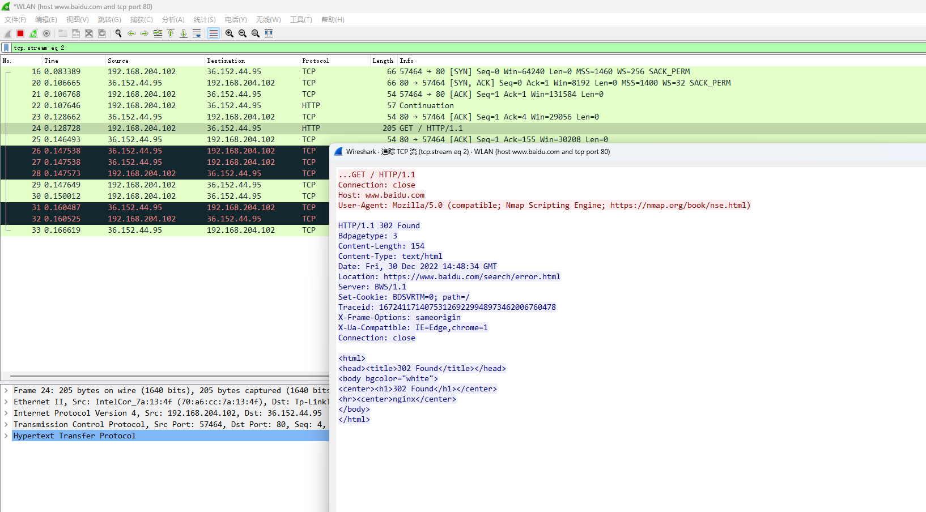This screenshot has width=926, height=512.
Task: Zoom out main window text
Action: (x=243, y=33)
